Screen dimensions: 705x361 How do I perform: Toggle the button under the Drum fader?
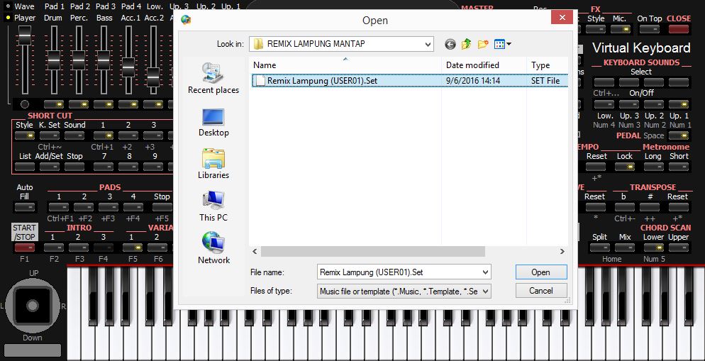53,104
